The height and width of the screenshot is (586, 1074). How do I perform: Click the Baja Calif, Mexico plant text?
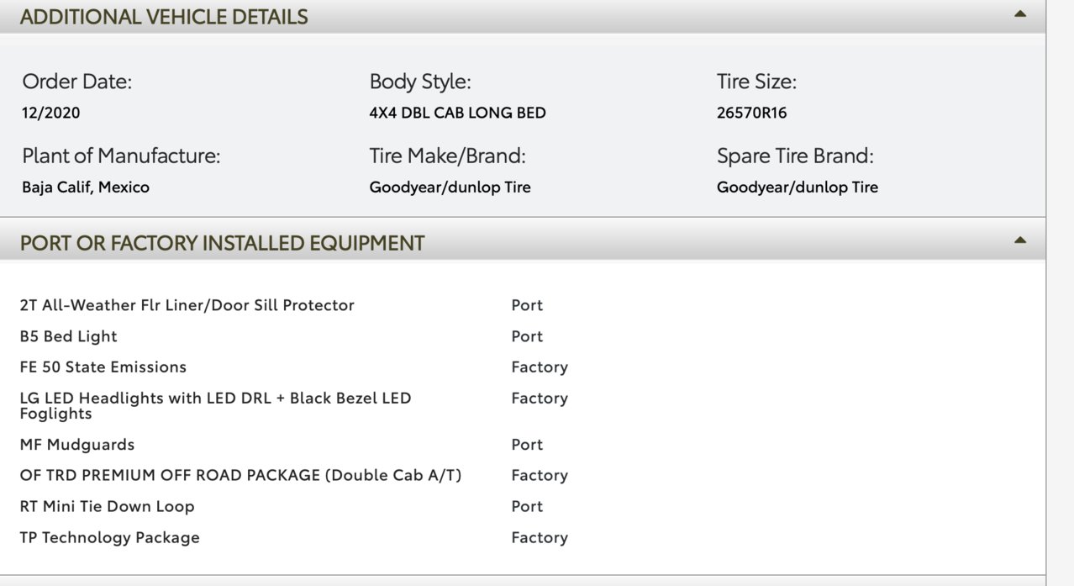pos(86,187)
